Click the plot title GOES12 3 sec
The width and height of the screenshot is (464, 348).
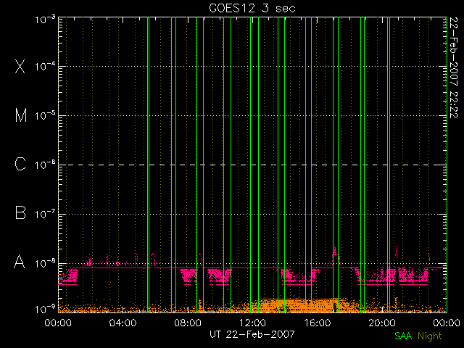click(x=252, y=8)
